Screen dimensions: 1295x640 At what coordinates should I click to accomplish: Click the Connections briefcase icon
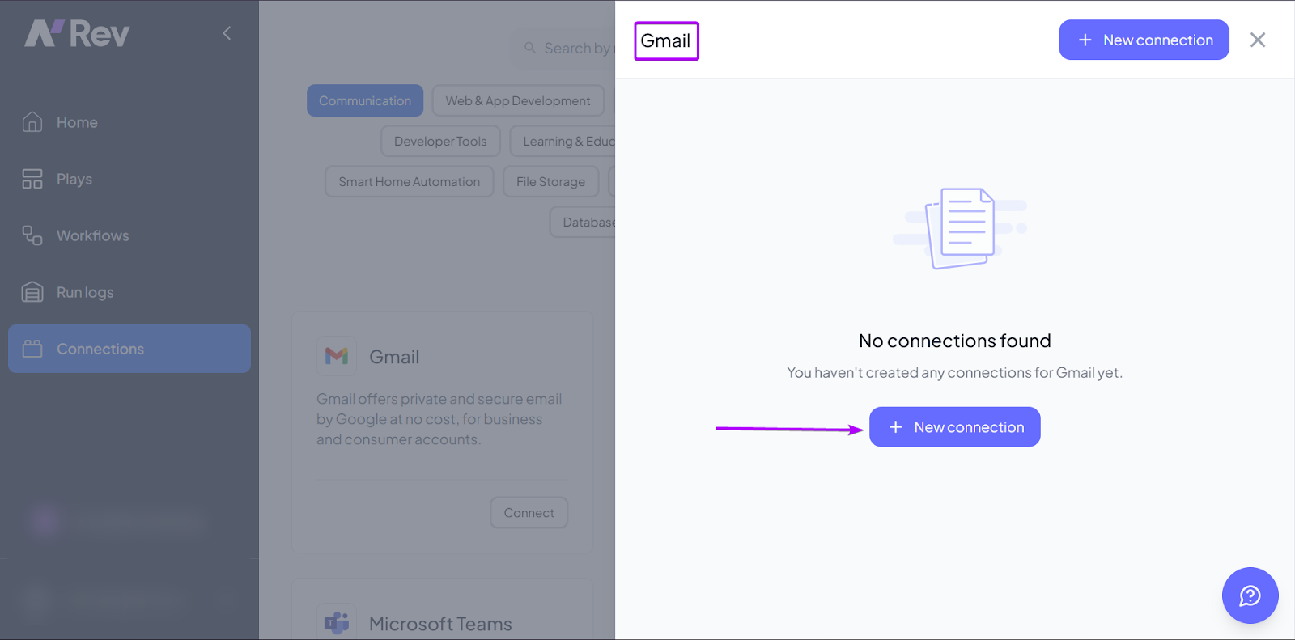coord(32,349)
